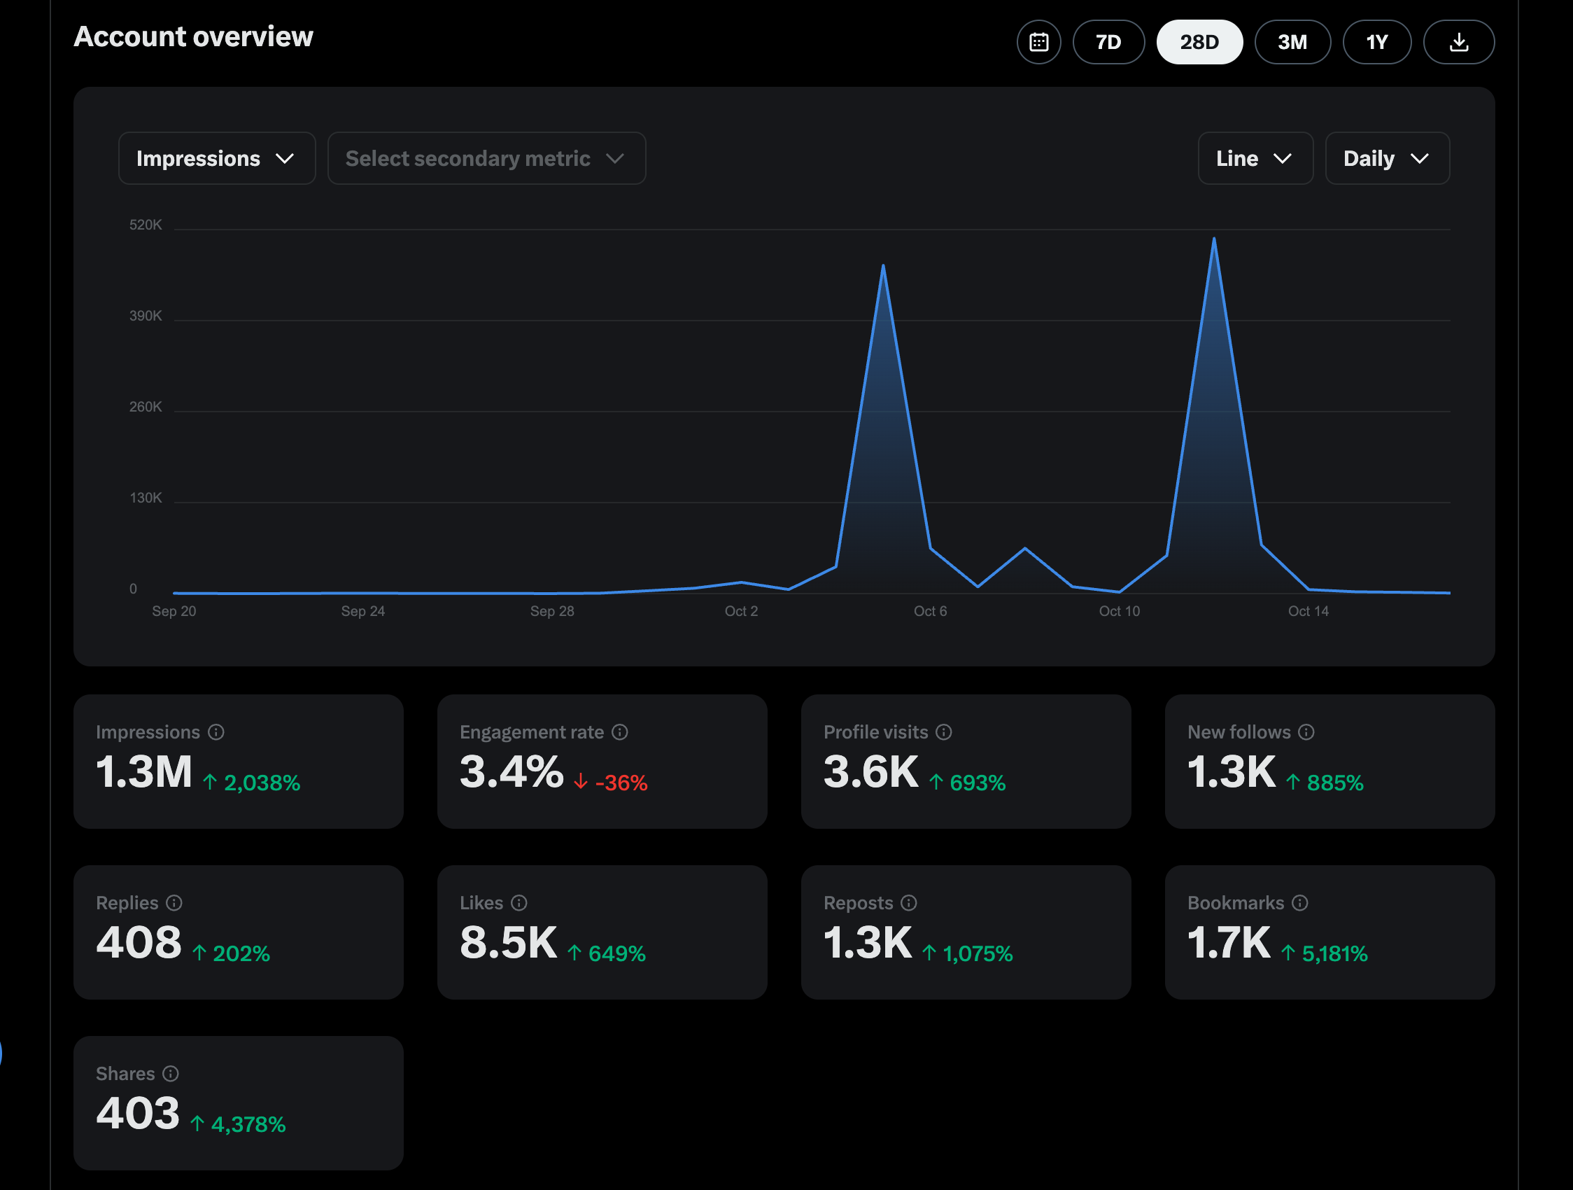Click info icon next to Profile visits

[944, 732]
